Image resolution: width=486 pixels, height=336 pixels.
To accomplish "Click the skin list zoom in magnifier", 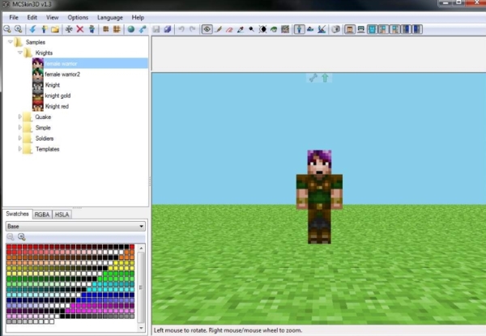I will click(x=19, y=29).
